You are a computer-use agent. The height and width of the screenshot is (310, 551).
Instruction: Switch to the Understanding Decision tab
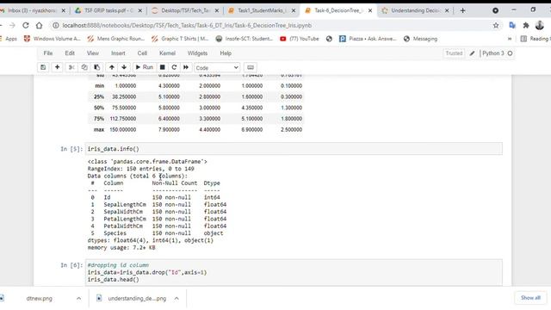click(415, 10)
